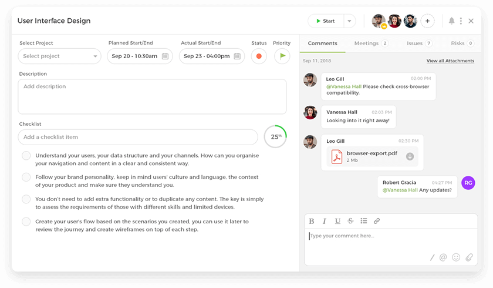493x288 pixels.
Task: Add a team member with plus button
Action: pyautogui.click(x=427, y=21)
